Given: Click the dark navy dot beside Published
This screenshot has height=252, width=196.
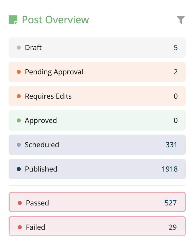Looking at the screenshot, I should [18, 169].
